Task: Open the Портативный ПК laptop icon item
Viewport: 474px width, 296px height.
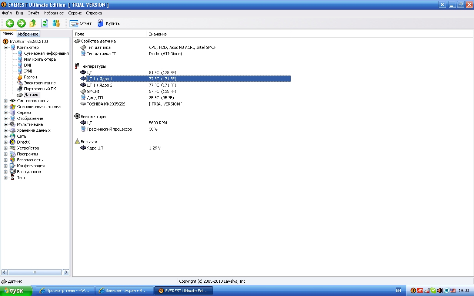Action: (20, 89)
